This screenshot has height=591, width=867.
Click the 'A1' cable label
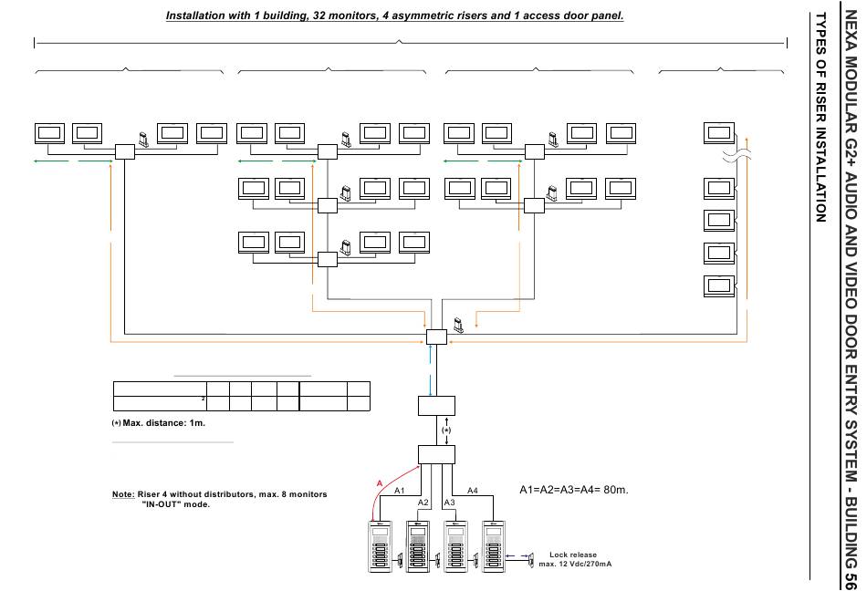(x=399, y=491)
